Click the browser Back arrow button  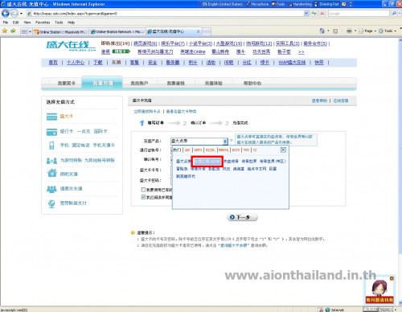click(6, 13)
